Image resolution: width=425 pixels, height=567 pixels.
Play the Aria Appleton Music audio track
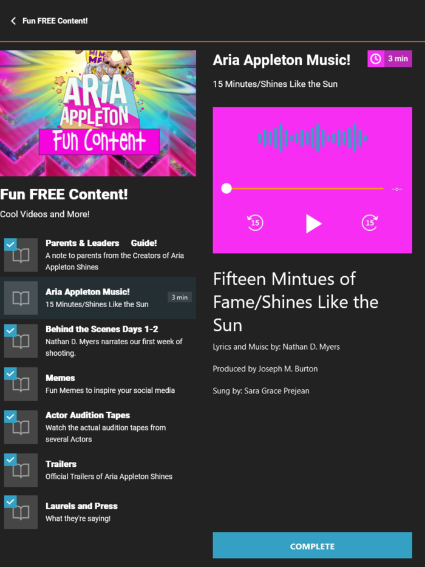click(313, 223)
